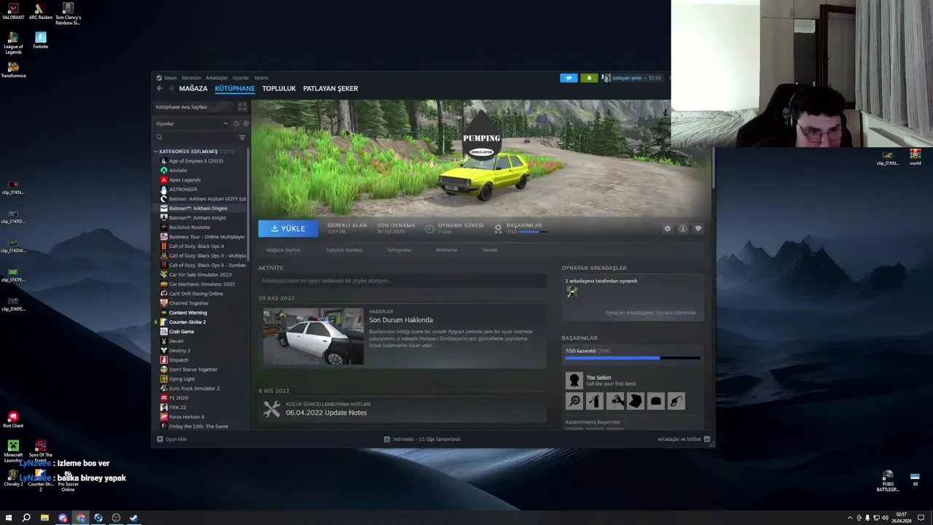
Task: Open advanced filter options icon
Action: click(x=242, y=137)
